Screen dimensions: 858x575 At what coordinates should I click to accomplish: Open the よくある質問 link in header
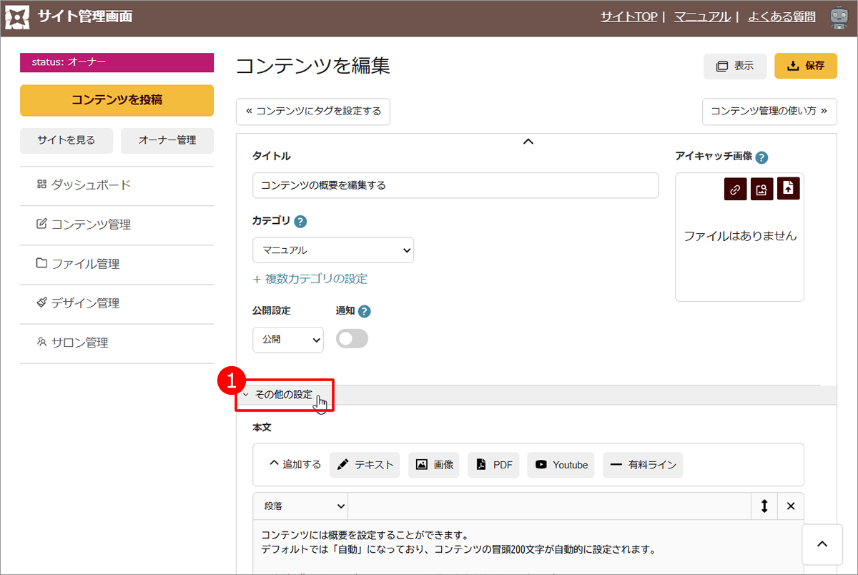(x=781, y=16)
